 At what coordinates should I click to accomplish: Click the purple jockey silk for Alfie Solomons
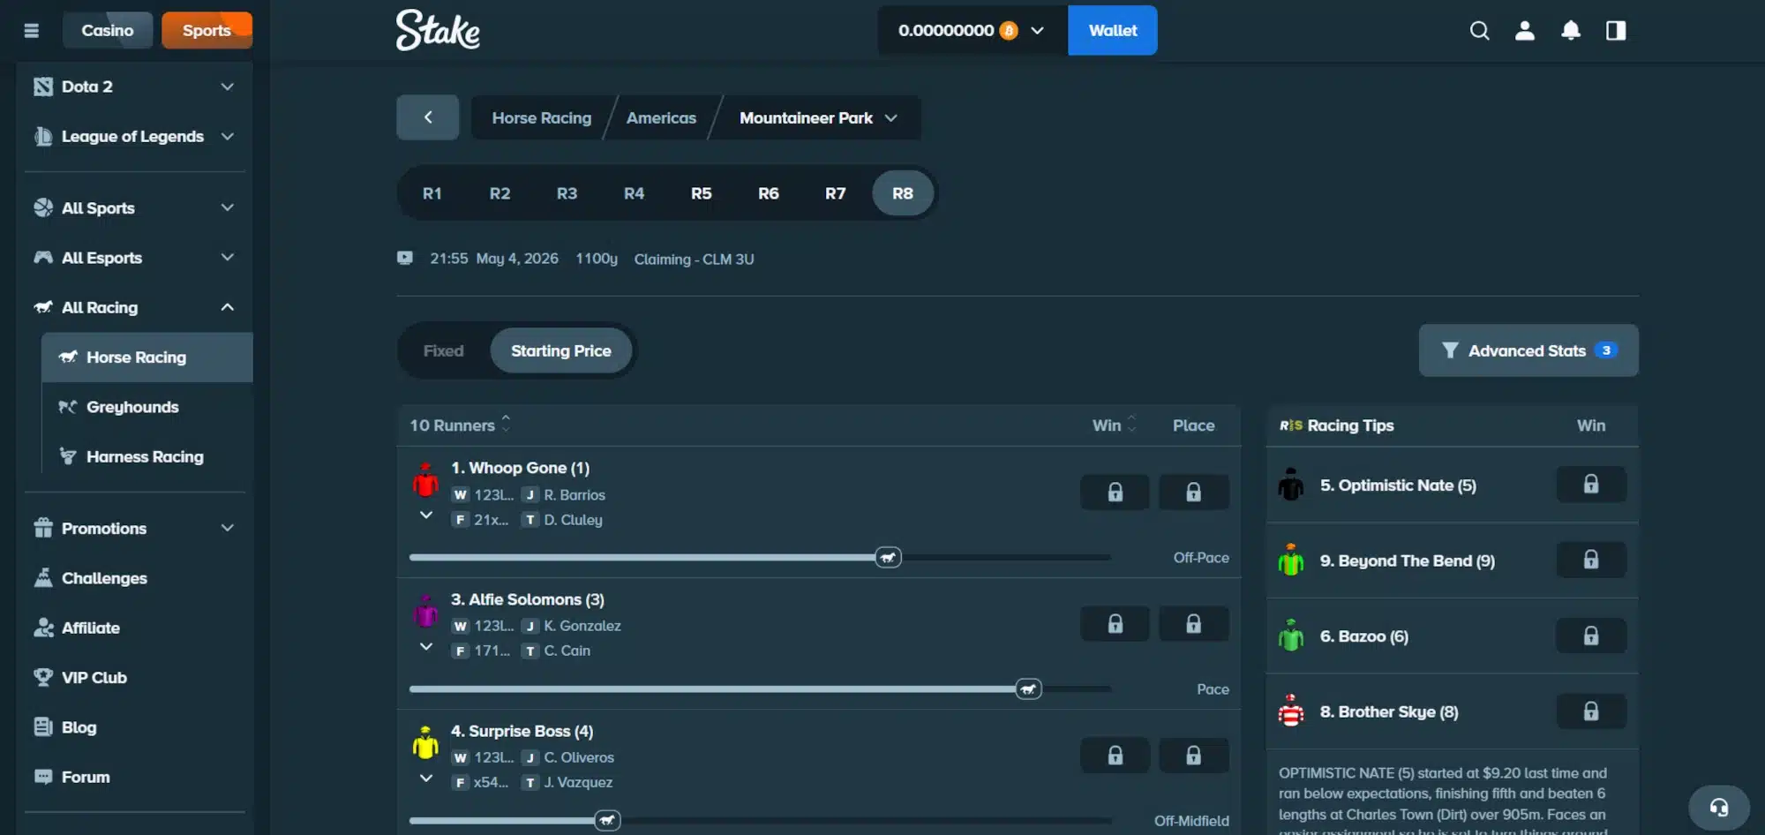click(x=425, y=611)
